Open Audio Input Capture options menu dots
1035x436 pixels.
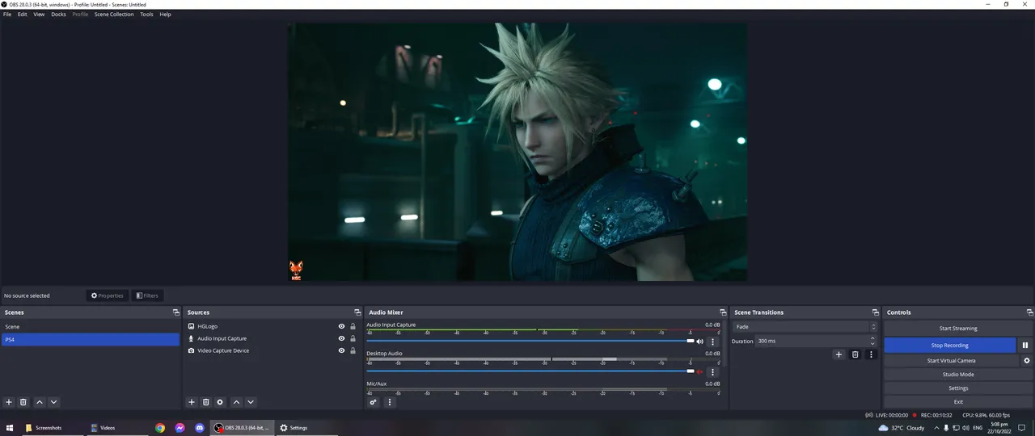pos(712,342)
